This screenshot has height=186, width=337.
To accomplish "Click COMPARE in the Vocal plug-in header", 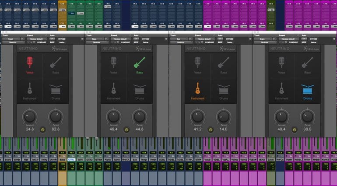I will pyautogui.click(x=42, y=42).
